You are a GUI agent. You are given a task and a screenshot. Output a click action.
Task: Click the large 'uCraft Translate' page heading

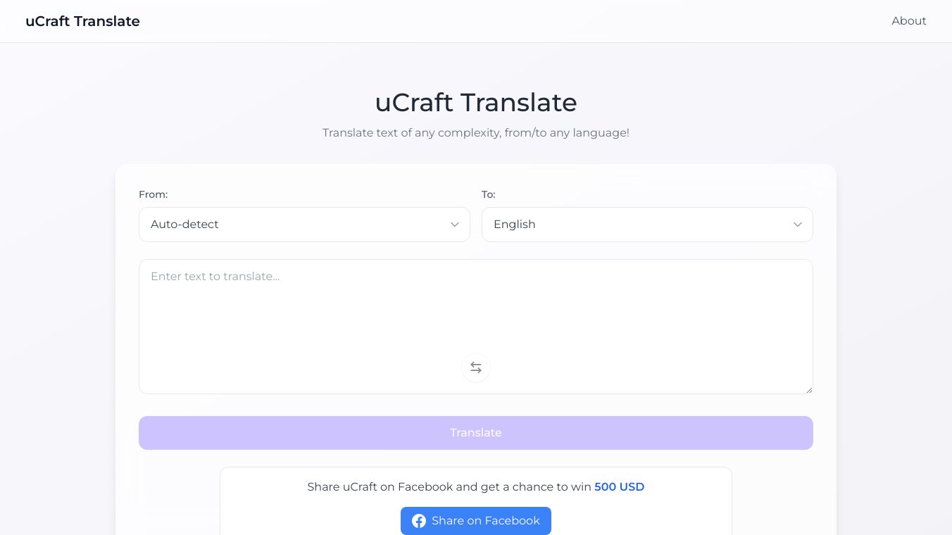coord(476,103)
